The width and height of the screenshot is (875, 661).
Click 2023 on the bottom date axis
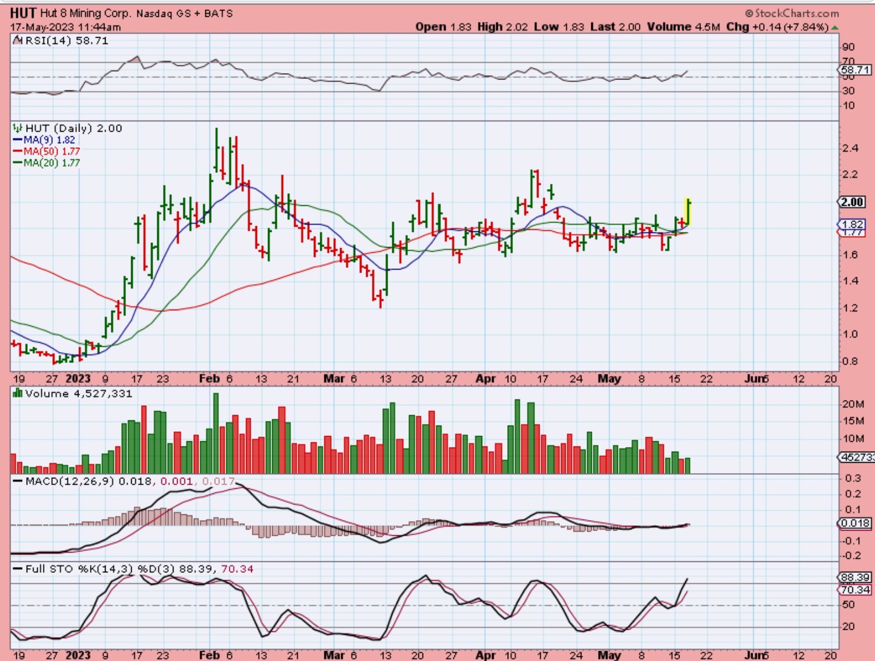[78, 655]
